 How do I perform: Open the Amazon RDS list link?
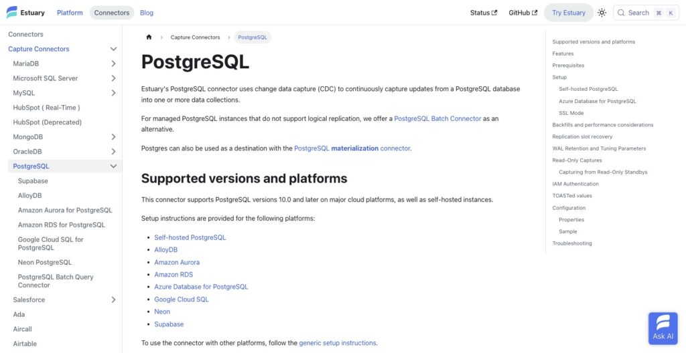[x=174, y=274]
